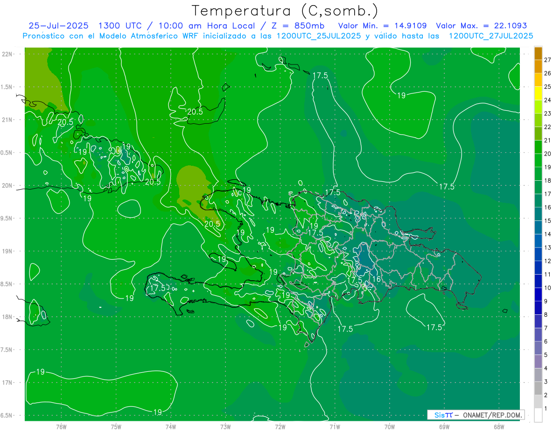The width and height of the screenshot is (560, 433).
Task: Click the '70W' longitude axis label
Action: click(x=390, y=426)
